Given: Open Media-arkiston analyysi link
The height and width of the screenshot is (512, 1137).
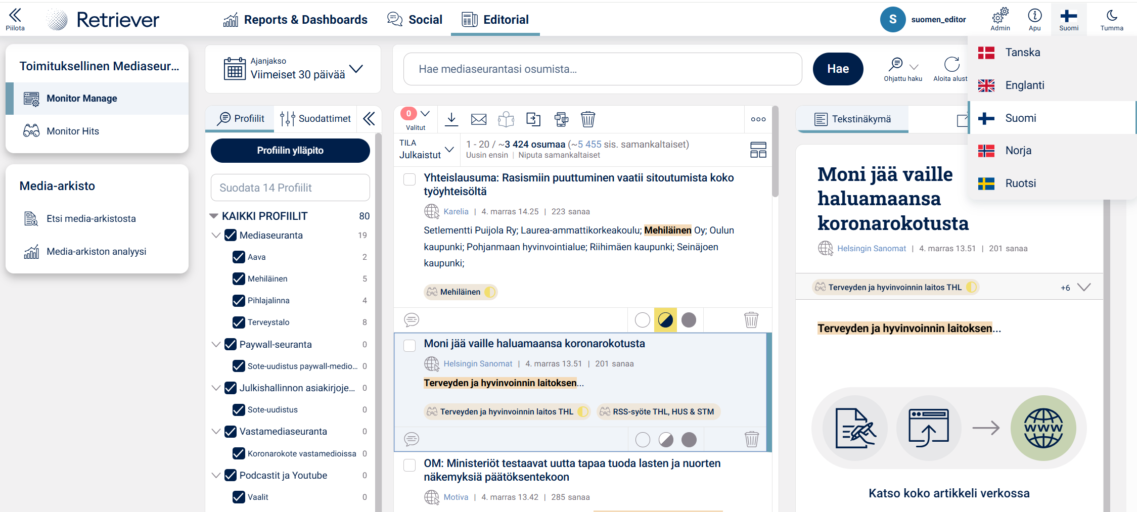Looking at the screenshot, I should 96,251.
